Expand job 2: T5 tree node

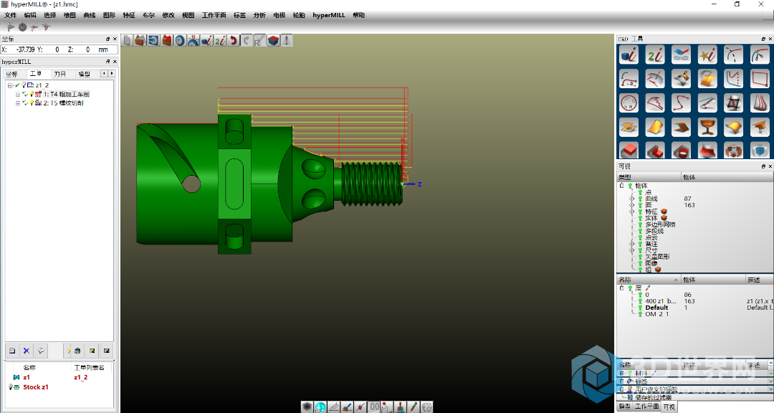point(18,103)
